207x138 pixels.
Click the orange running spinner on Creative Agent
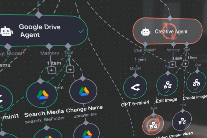click(169, 31)
